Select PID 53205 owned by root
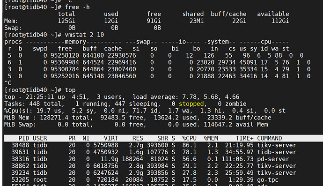Image resolution: width=323 pixels, height=186 pixels. 20,180
